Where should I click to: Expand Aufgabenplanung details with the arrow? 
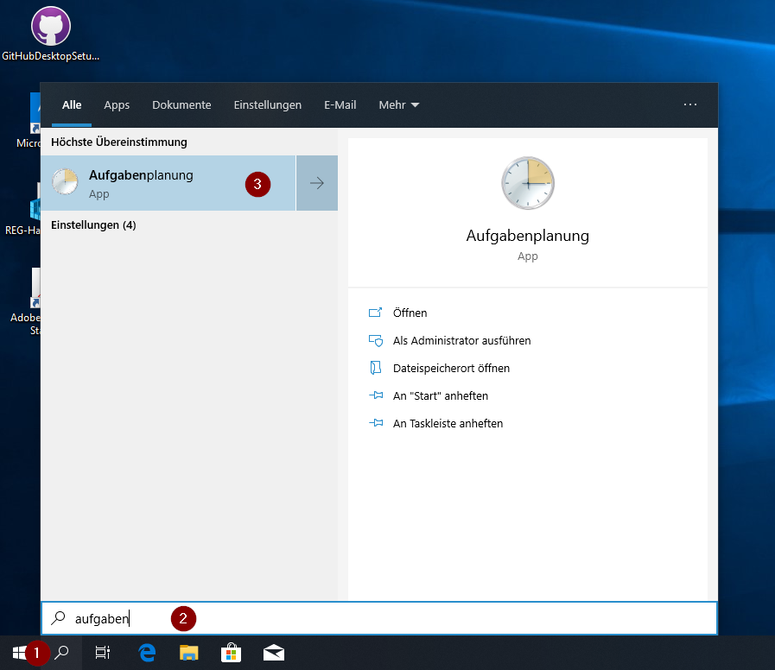317,183
